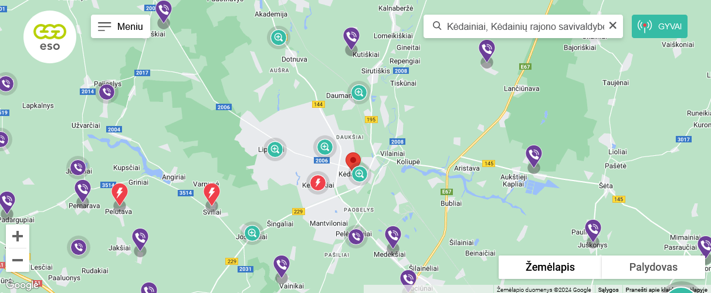Zoom out the map
This screenshot has height=293, width=711.
point(18,260)
